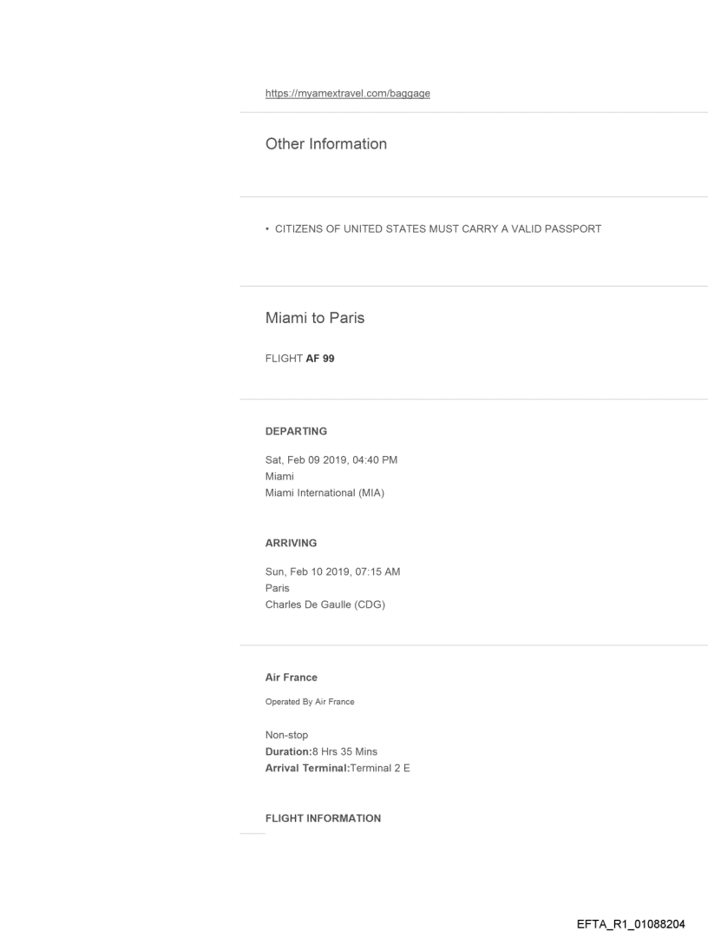Click the bold "Air France" airline heading
The image size is (708, 932).
coord(291,678)
